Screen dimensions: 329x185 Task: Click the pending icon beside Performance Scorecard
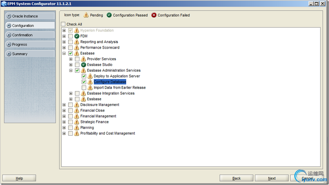77,47
